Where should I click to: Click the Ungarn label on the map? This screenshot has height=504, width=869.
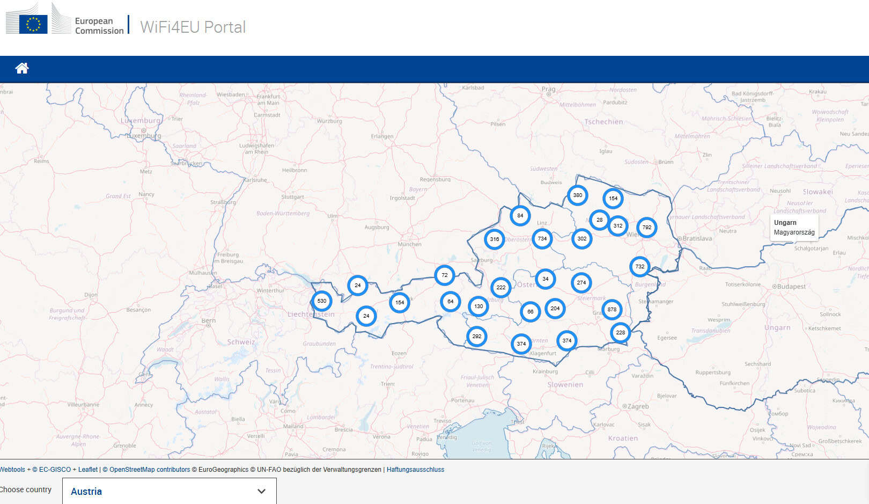(x=785, y=222)
